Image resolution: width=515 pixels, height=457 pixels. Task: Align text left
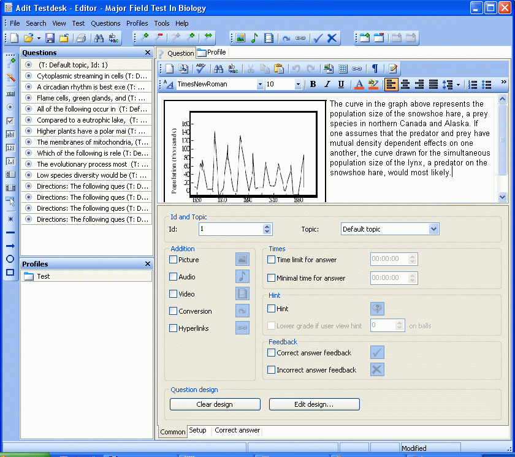click(x=391, y=85)
